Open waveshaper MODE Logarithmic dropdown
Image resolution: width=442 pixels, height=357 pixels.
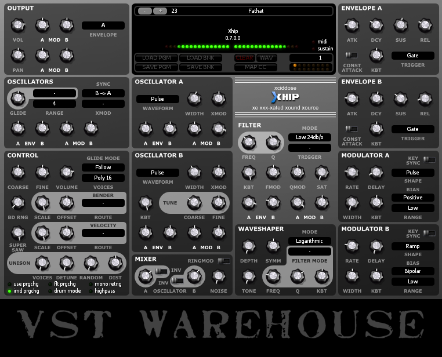click(x=310, y=241)
